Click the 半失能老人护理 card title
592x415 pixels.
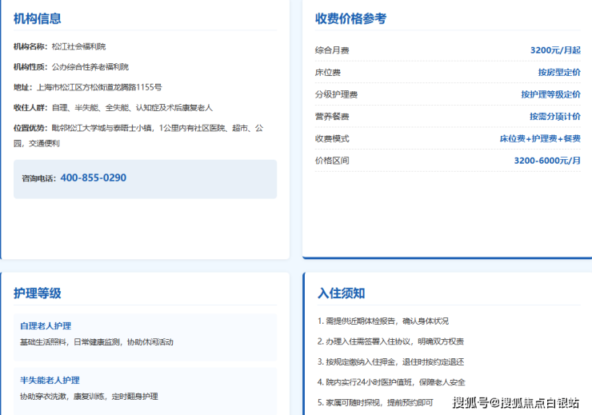50,380
